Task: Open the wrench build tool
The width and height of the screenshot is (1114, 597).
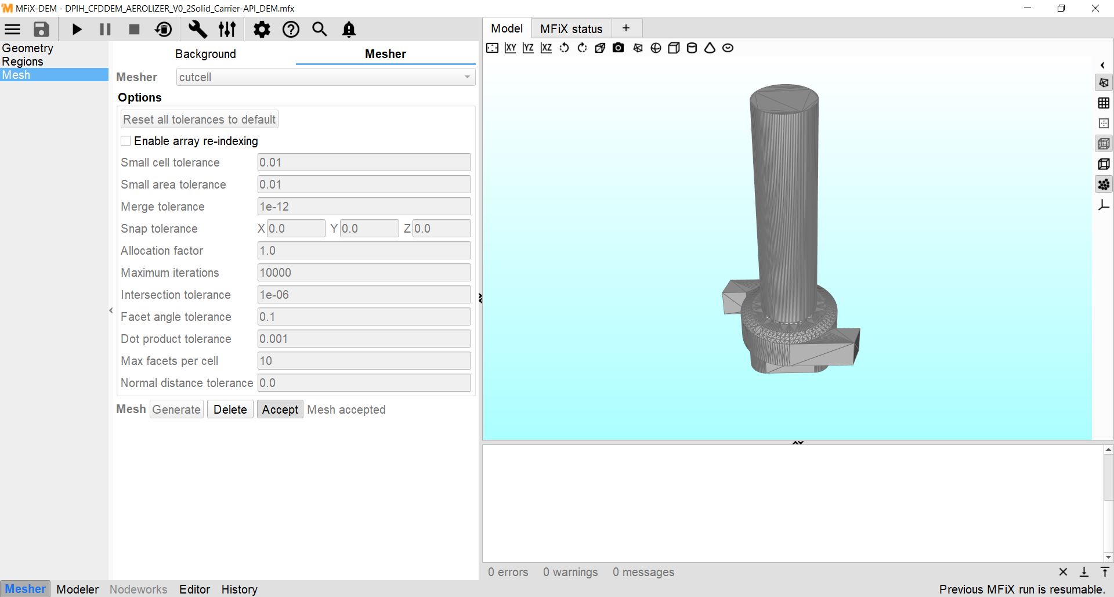Action: click(197, 30)
